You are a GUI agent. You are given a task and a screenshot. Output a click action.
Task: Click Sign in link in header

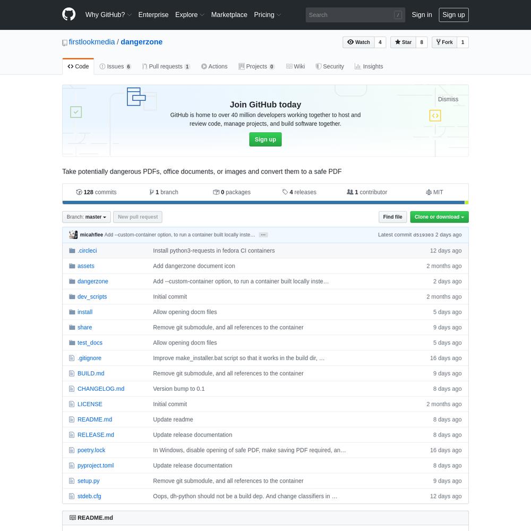pyautogui.click(x=422, y=14)
